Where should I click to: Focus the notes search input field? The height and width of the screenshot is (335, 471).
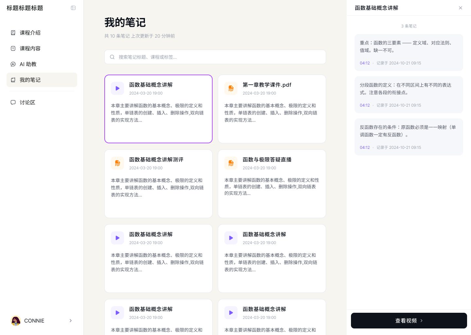click(219, 57)
